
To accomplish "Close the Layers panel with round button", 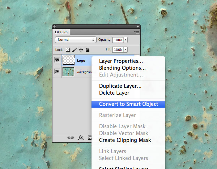I will click(54, 26).
